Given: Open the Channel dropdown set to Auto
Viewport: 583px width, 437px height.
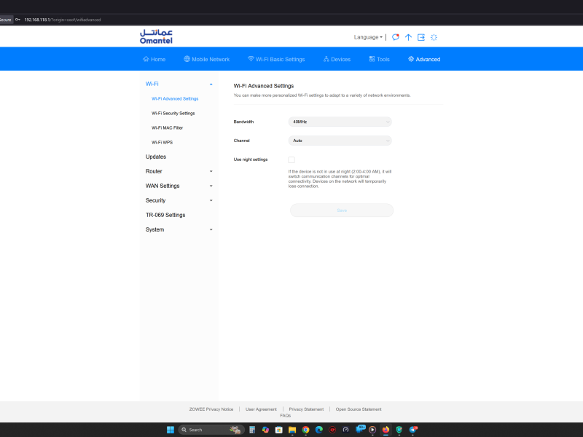Looking at the screenshot, I should tap(340, 140).
